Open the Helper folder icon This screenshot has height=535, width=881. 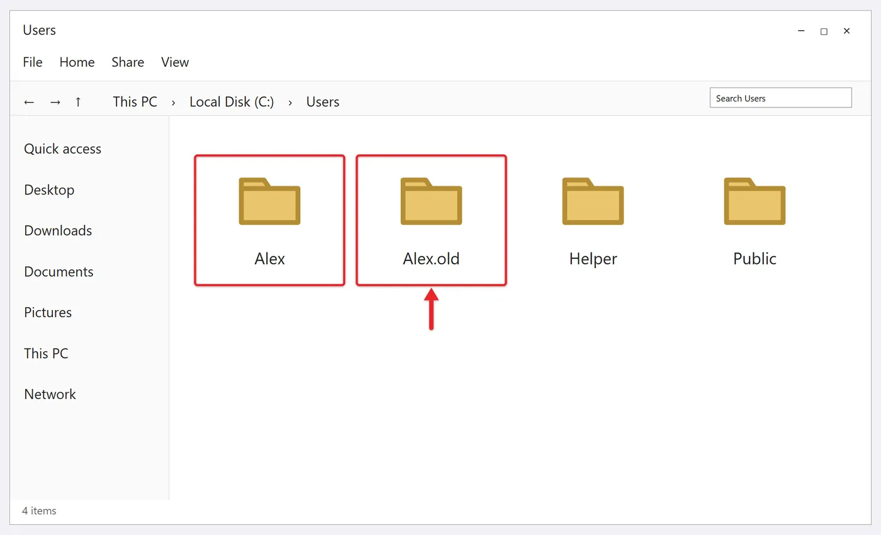click(593, 201)
